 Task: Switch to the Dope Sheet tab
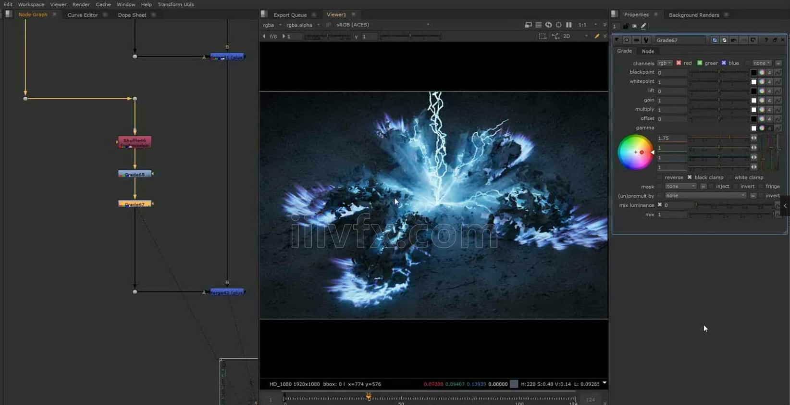[x=132, y=15]
